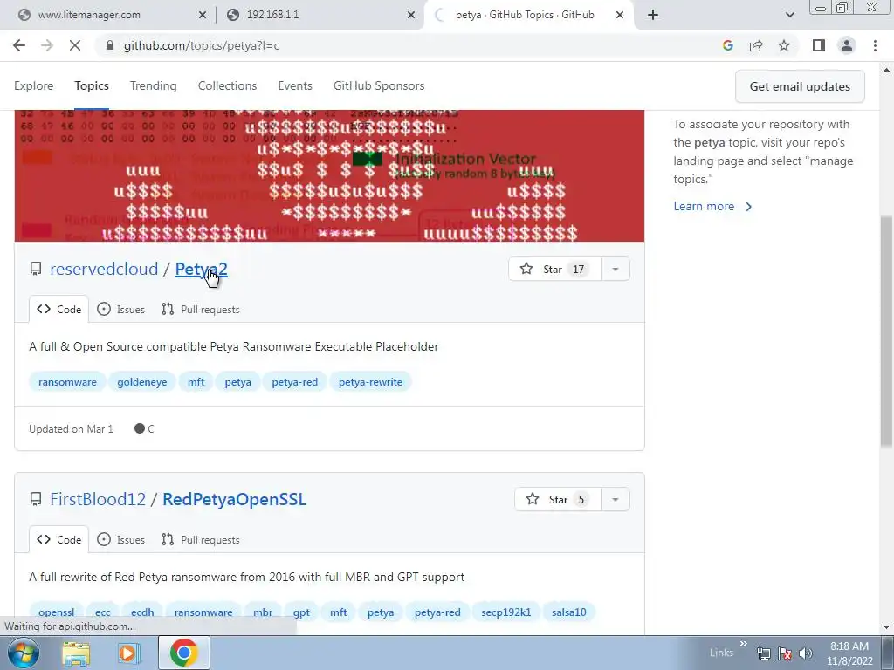Open Chrome three-dot menu
Image resolution: width=894 pixels, height=670 pixels.
tap(875, 45)
